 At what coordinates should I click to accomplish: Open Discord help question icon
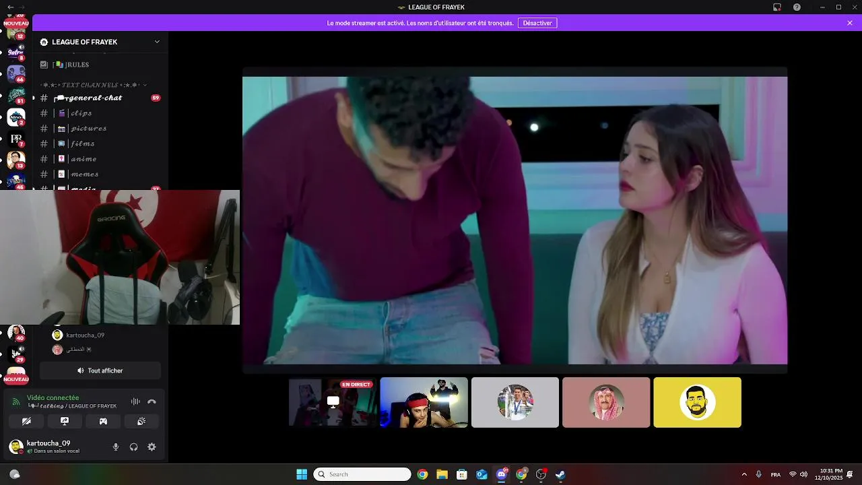pos(797,7)
